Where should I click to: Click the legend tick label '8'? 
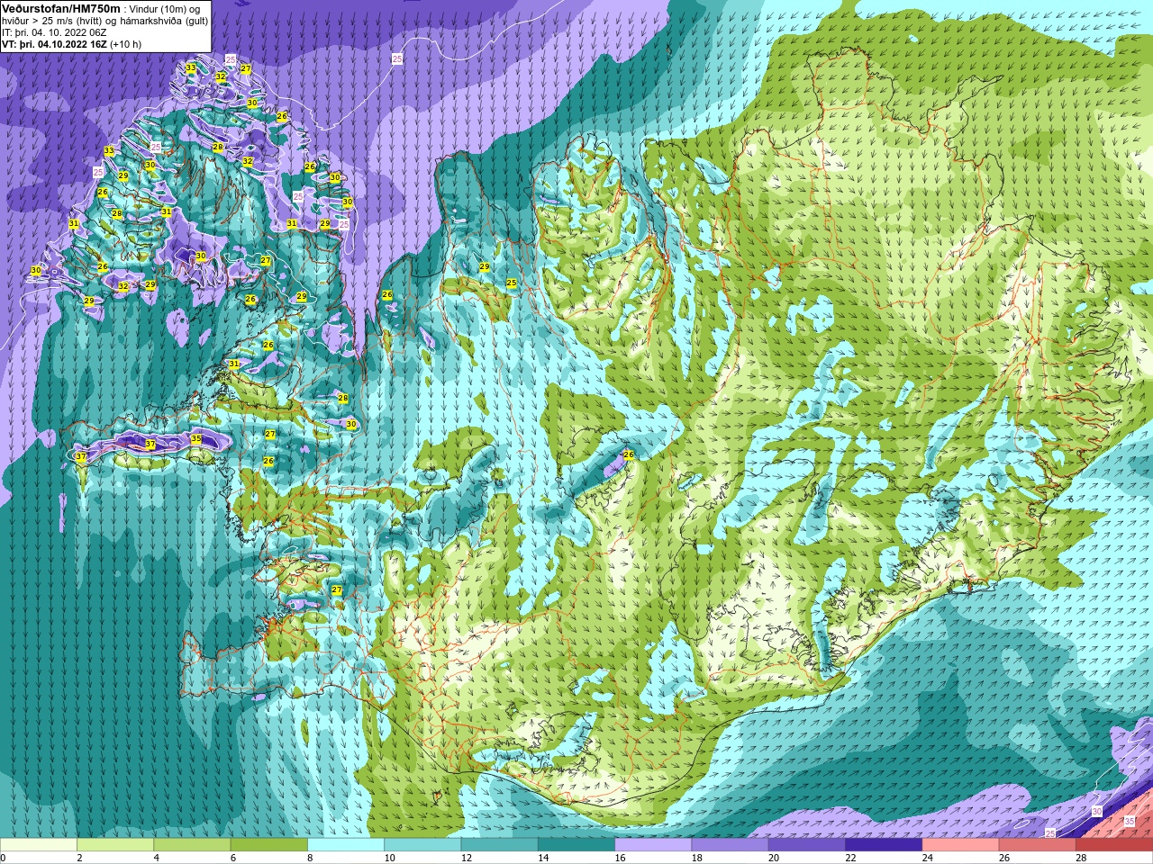coord(311,858)
